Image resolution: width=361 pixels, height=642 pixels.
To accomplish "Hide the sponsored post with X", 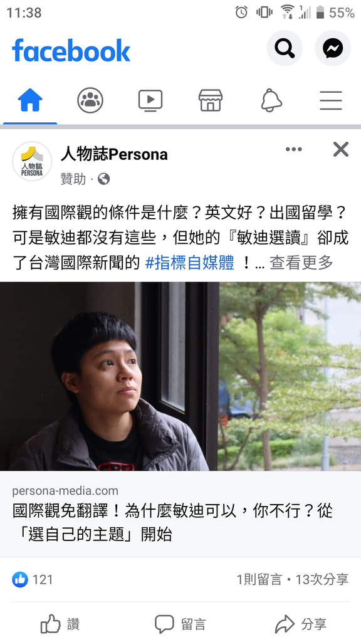I will tap(340, 149).
